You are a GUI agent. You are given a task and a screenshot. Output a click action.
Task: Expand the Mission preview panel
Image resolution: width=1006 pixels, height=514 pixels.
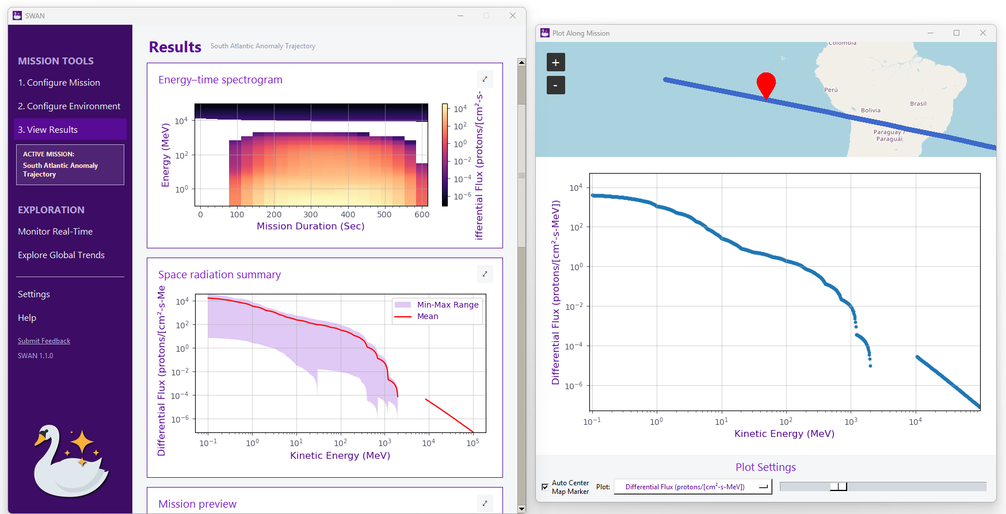click(x=485, y=504)
